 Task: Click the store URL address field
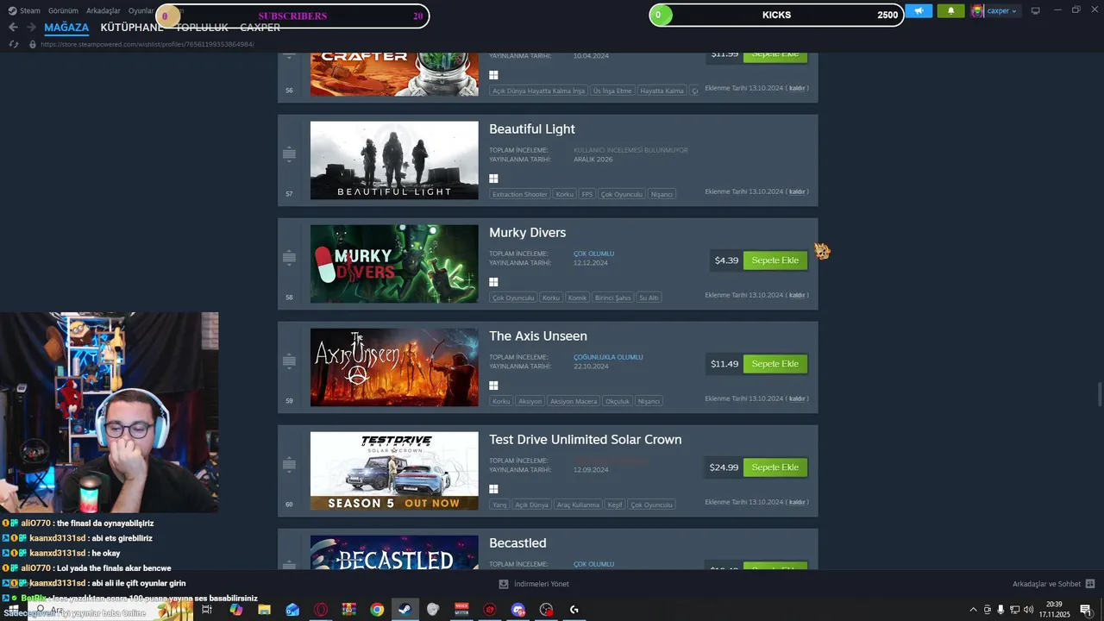pos(147,44)
